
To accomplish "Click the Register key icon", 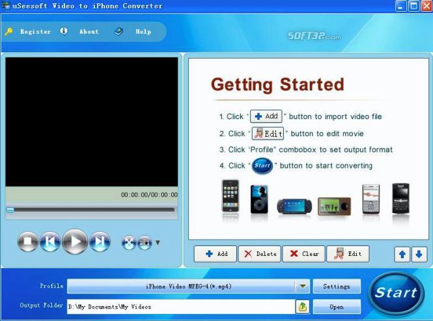I will [x=9, y=31].
